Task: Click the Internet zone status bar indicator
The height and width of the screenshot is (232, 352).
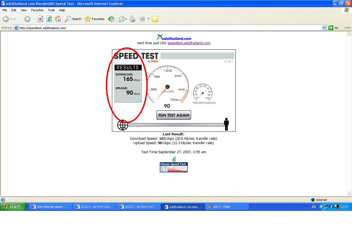Action: point(319,200)
